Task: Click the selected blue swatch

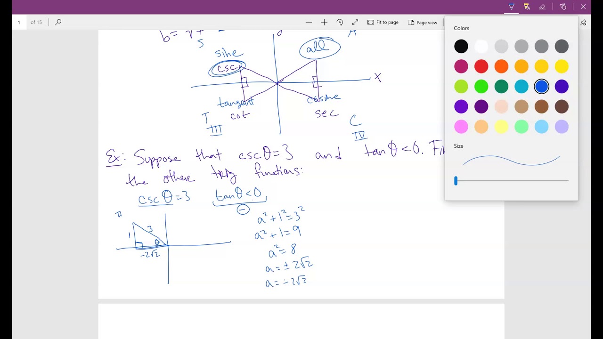Action: (x=542, y=87)
